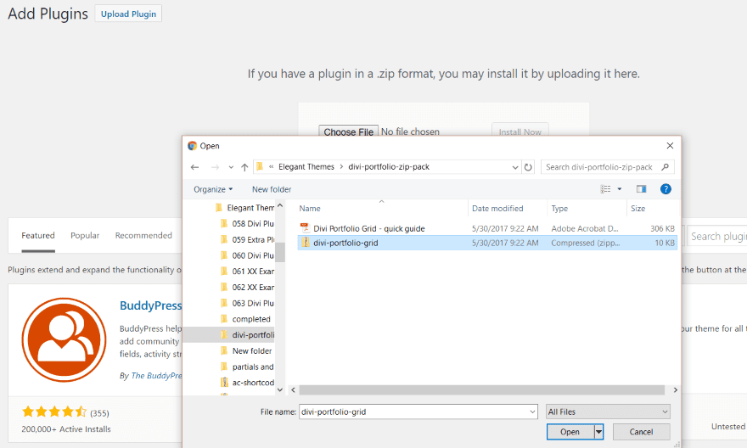Close the Open dialog
Viewport: 747px width, 448px height.
(x=670, y=146)
